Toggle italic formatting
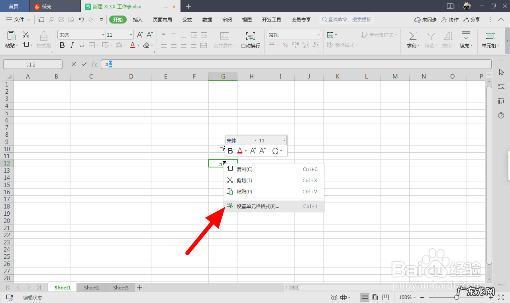The image size is (510, 303). pos(72,45)
